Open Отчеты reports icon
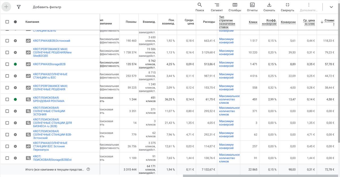The height and width of the screenshot is (177, 340). [252, 5]
